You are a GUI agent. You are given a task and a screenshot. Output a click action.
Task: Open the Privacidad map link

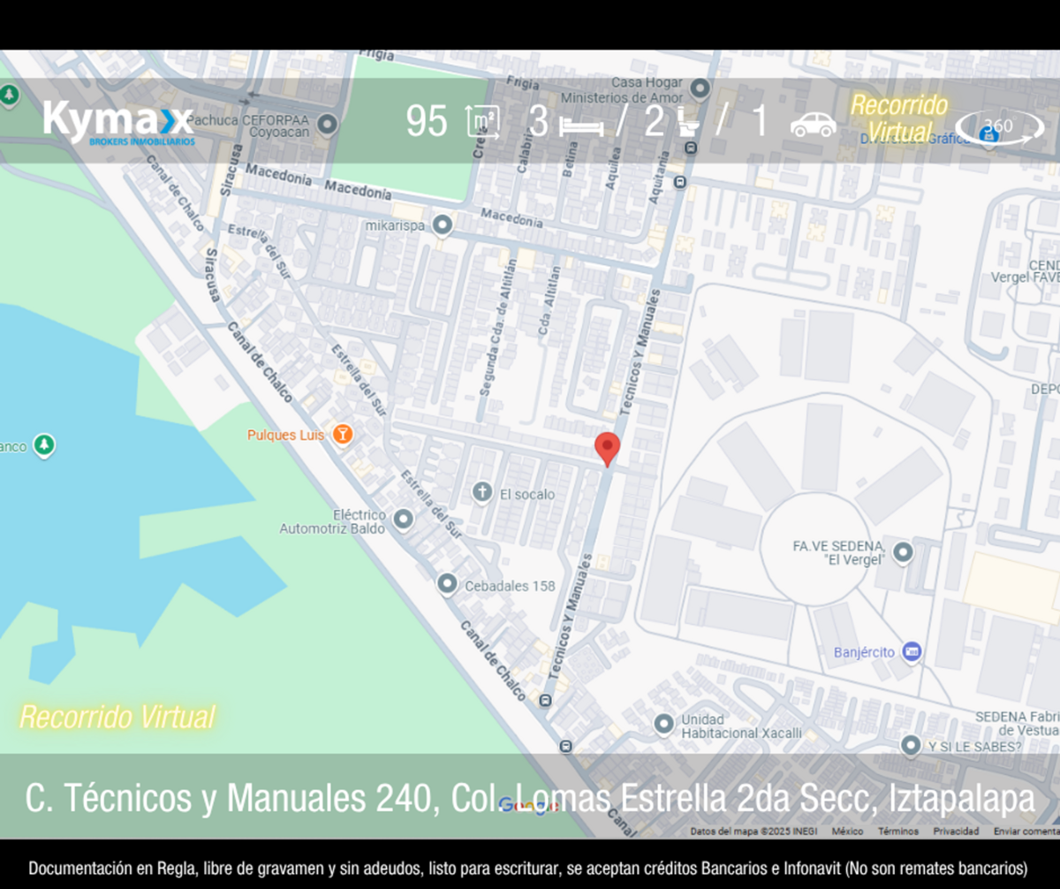(x=956, y=831)
